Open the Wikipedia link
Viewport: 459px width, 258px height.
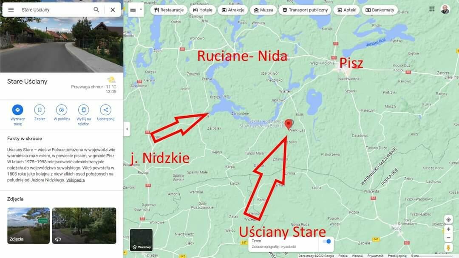pos(75,180)
